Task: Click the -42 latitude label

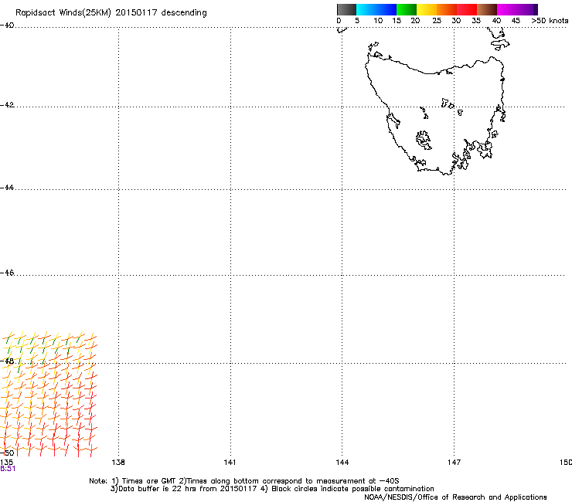Action: (x=7, y=104)
